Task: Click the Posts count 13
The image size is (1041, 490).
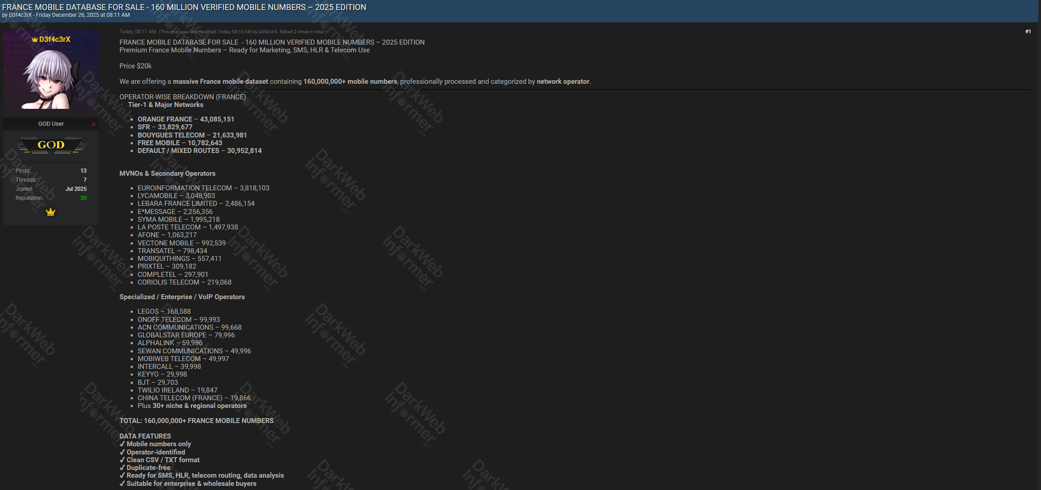Action: pyautogui.click(x=83, y=171)
